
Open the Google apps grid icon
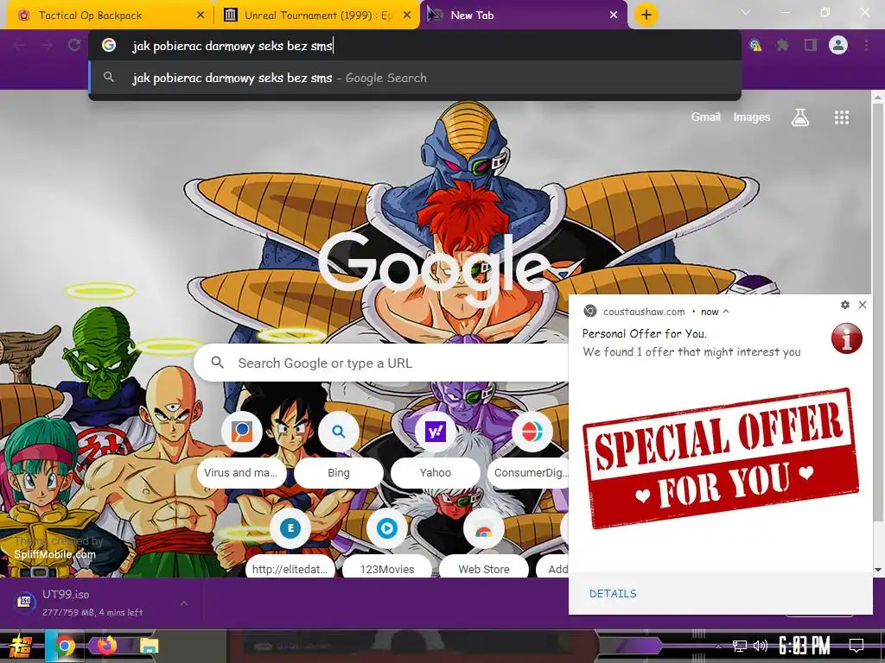click(842, 117)
